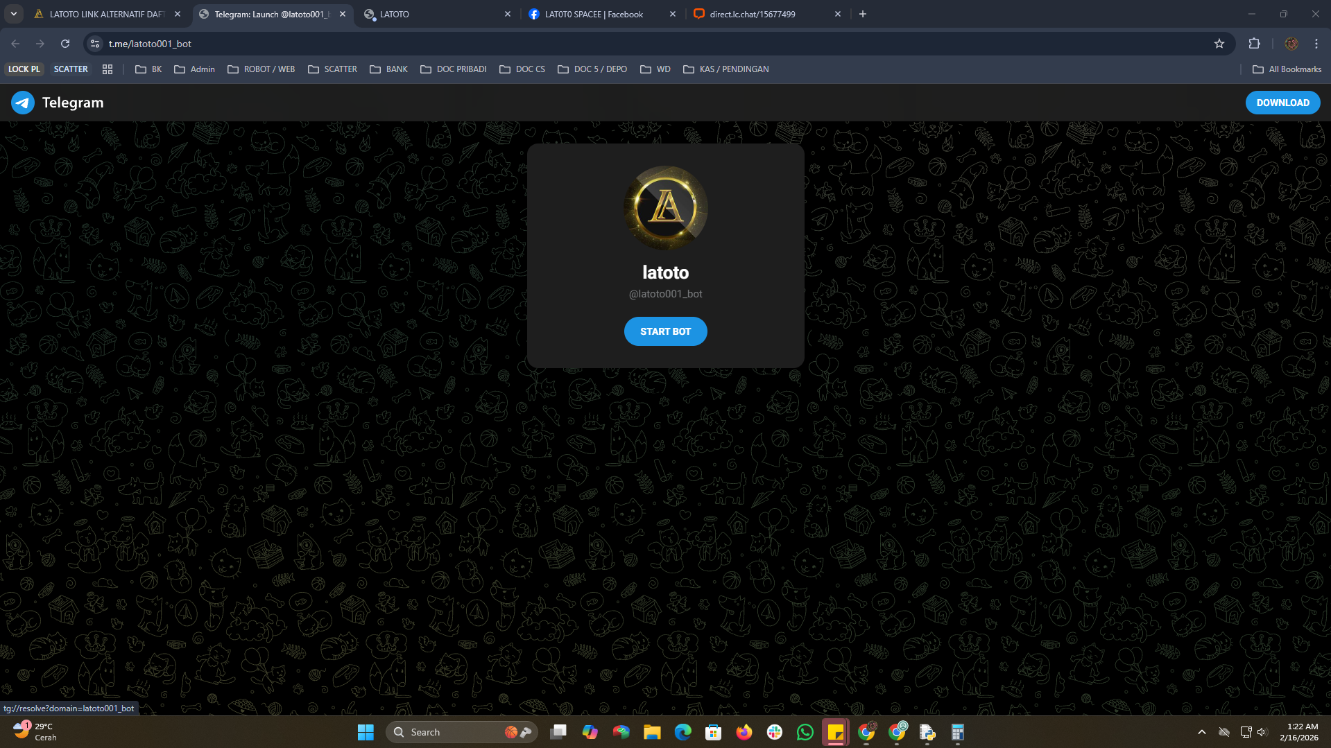This screenshot has width=1331, height=748.
Task: Expand the BANK bookmark folder
Action: (x=388, y=69)
